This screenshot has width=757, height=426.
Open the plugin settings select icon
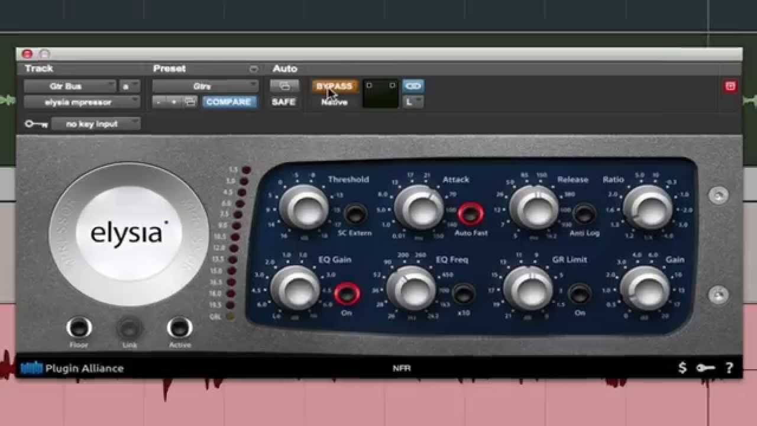click(190, 102)
